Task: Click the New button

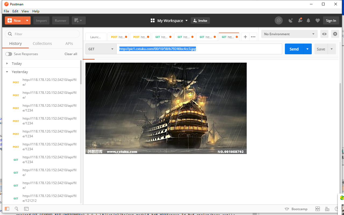Action: [15, 20]
